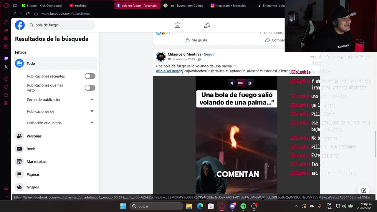Switch to iran - Buscar con Google tab

click(x=184, y=6)
